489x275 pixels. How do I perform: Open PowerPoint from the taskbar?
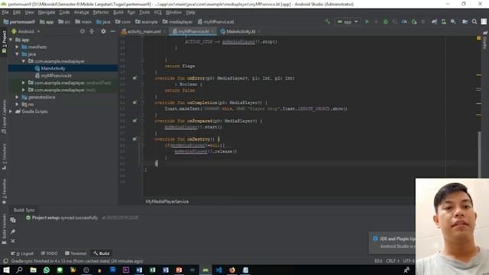[x=179, y=270]
